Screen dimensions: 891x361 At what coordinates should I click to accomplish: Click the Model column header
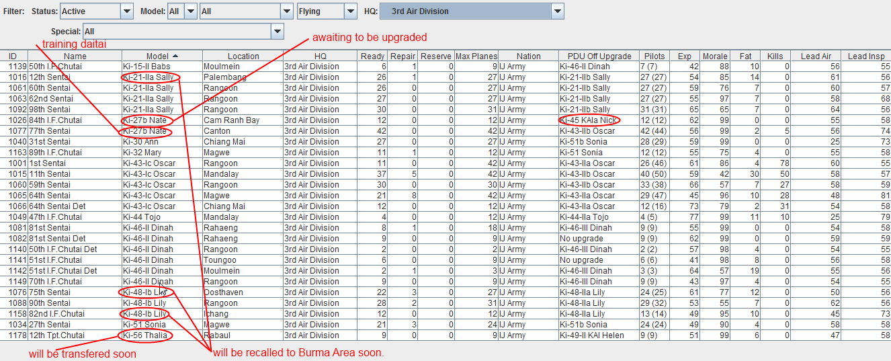click(162, 56)
